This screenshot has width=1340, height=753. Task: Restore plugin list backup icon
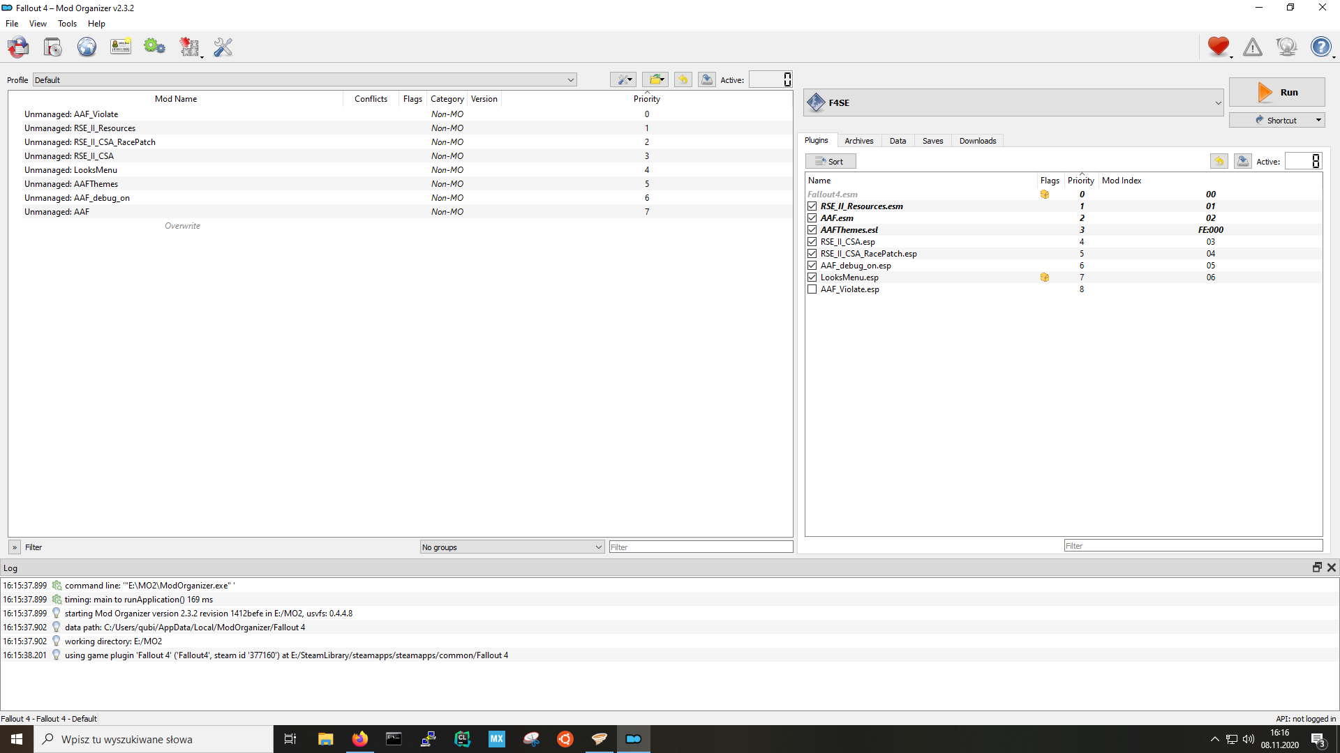1219,161
